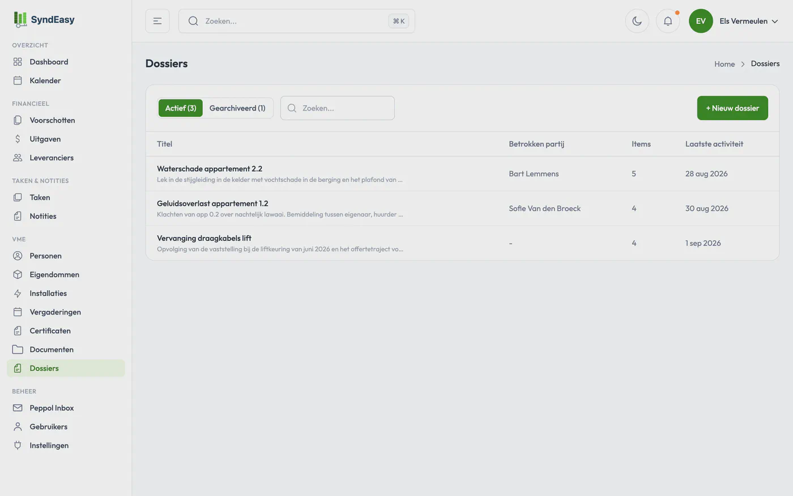Click the Documenten folder icon

click(18, 349)
